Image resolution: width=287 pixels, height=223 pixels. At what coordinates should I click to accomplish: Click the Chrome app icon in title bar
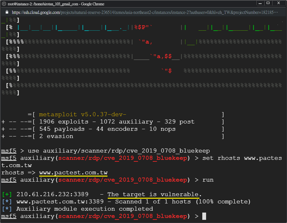point(4,4)
